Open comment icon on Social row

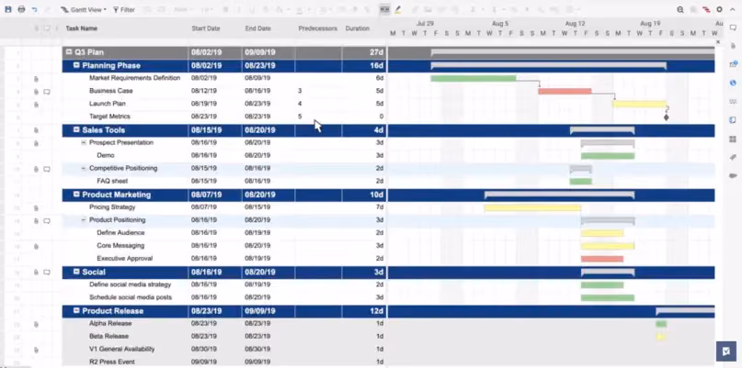coord(47,273)
